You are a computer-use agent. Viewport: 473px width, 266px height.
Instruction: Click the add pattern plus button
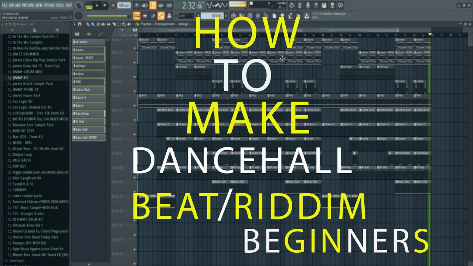point(226,16)
